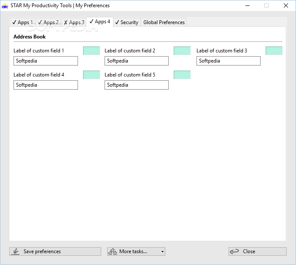296x265 pixels.
Task: Click the 'Label of custom field 5' text
Action: (130, 75)
